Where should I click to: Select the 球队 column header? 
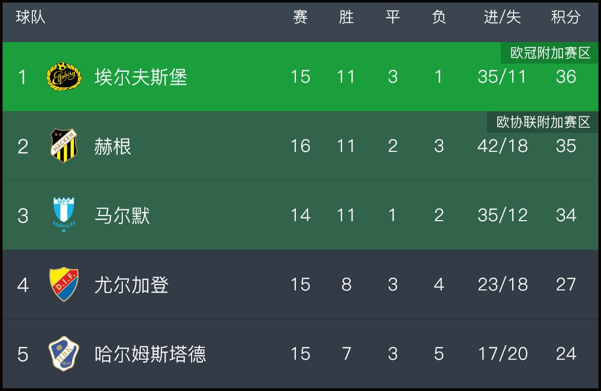click(31, 17)
